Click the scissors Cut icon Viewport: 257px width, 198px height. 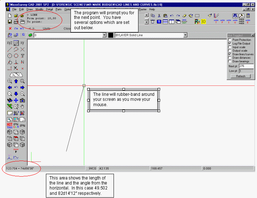click(x=159, y=16)
